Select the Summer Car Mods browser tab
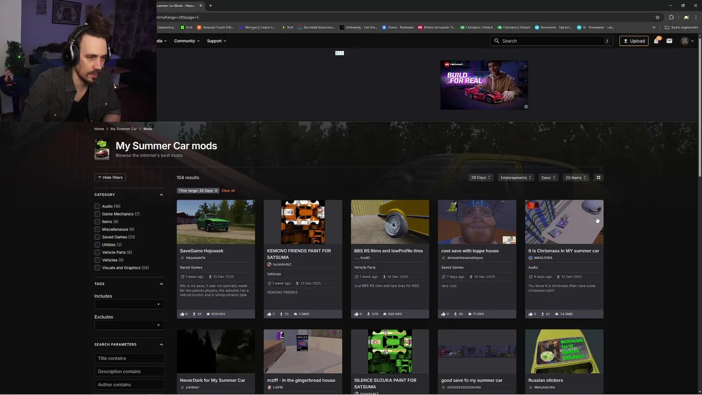The height and width of the screenshot is (395, 702). point(179,5)
